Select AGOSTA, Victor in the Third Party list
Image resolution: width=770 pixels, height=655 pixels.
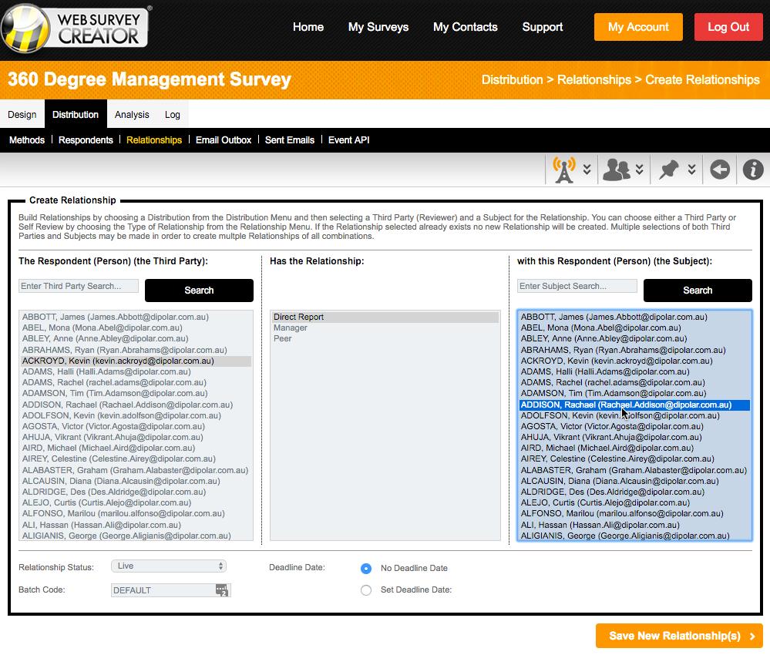[113, 427]
